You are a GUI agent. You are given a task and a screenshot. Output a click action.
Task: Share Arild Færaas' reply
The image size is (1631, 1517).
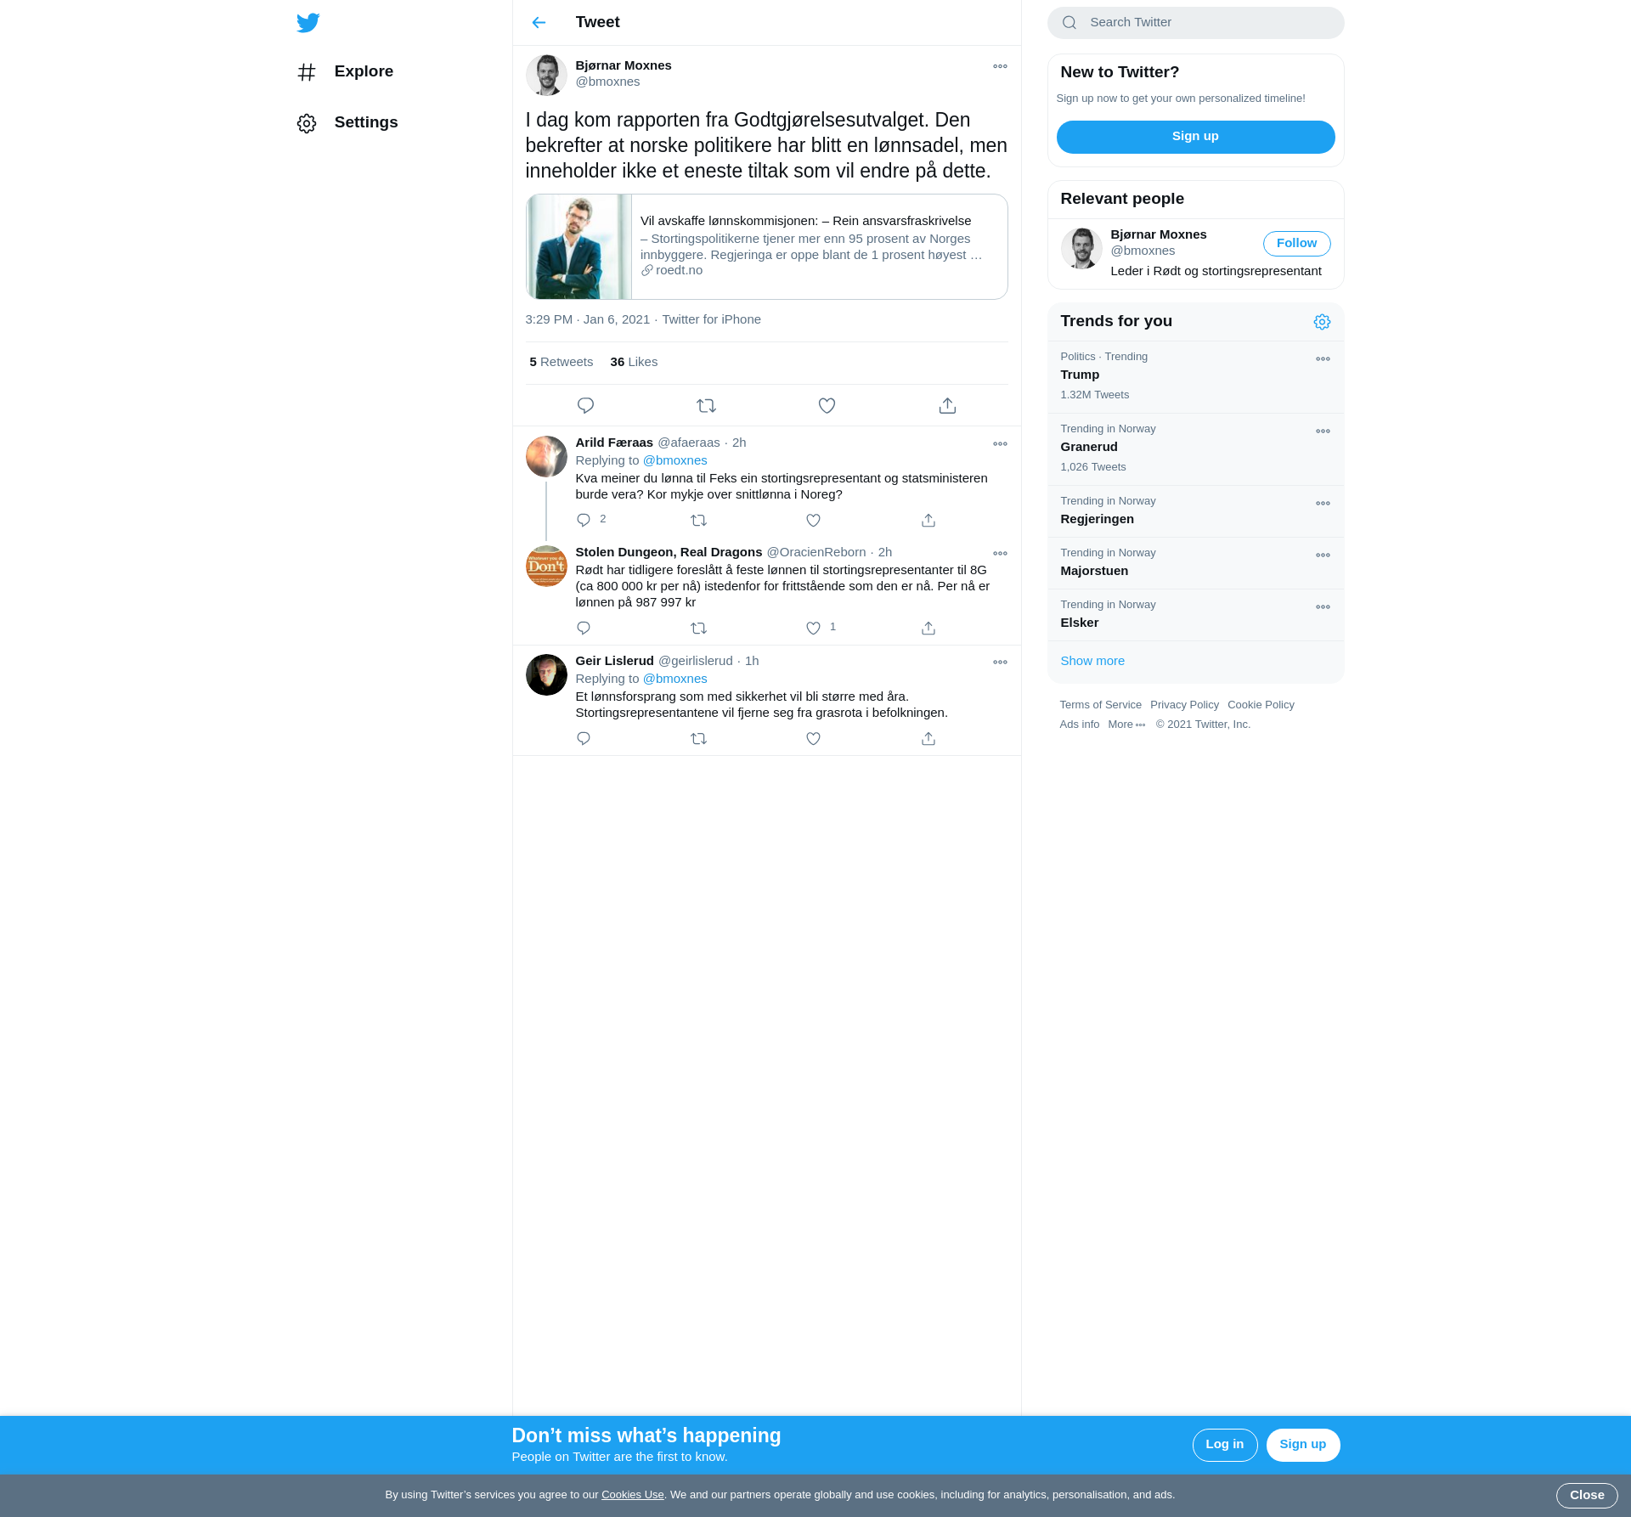[928, 520]
